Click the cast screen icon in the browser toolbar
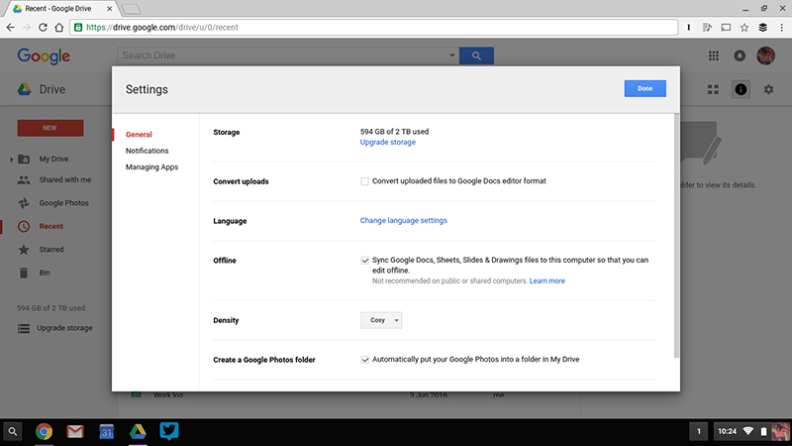This screenshot has width=792, height=446. click(726, 28)
